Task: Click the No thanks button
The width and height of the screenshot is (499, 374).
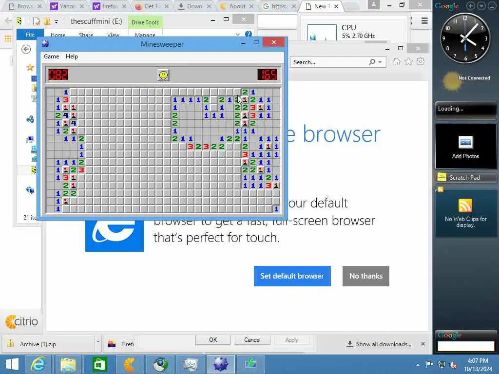Action: tap(365, 276)
